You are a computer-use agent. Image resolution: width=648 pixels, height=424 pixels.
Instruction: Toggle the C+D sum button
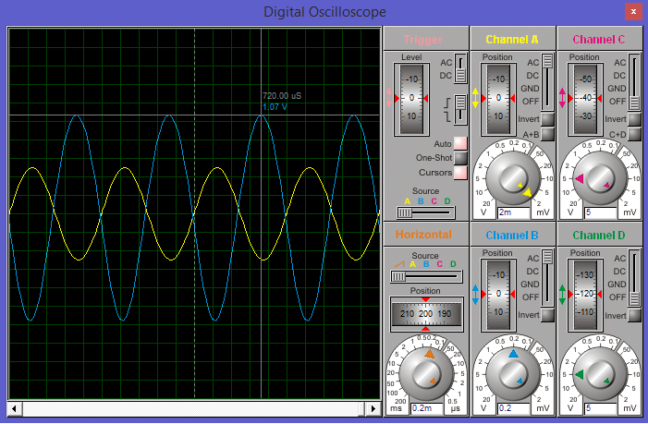pos(634,134)
